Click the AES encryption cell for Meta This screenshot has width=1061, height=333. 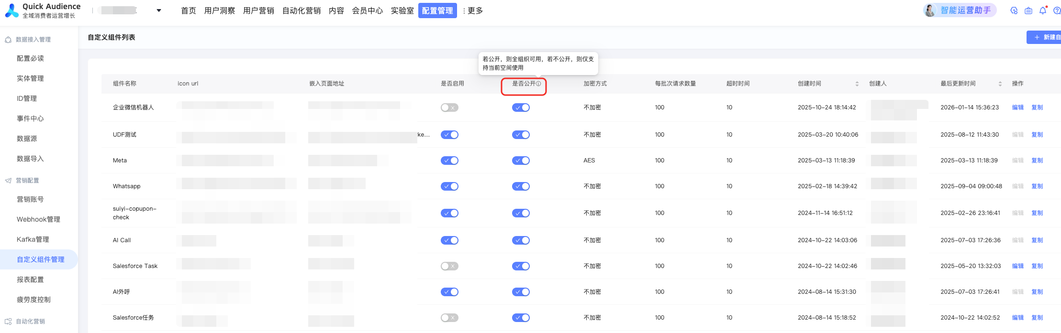589,161
